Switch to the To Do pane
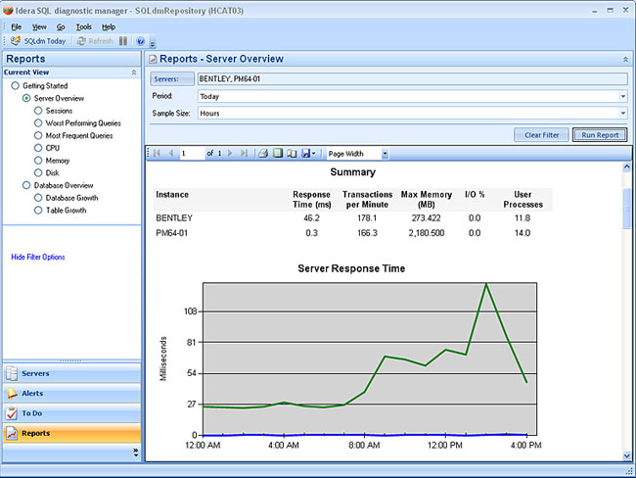Viewport: 636px width, 478px height. click(71, 413)
